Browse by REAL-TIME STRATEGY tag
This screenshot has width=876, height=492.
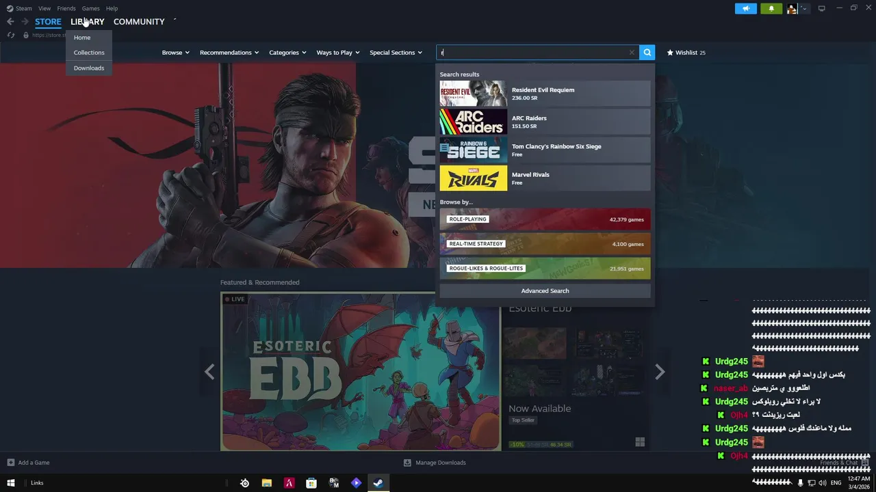[545, 244]
